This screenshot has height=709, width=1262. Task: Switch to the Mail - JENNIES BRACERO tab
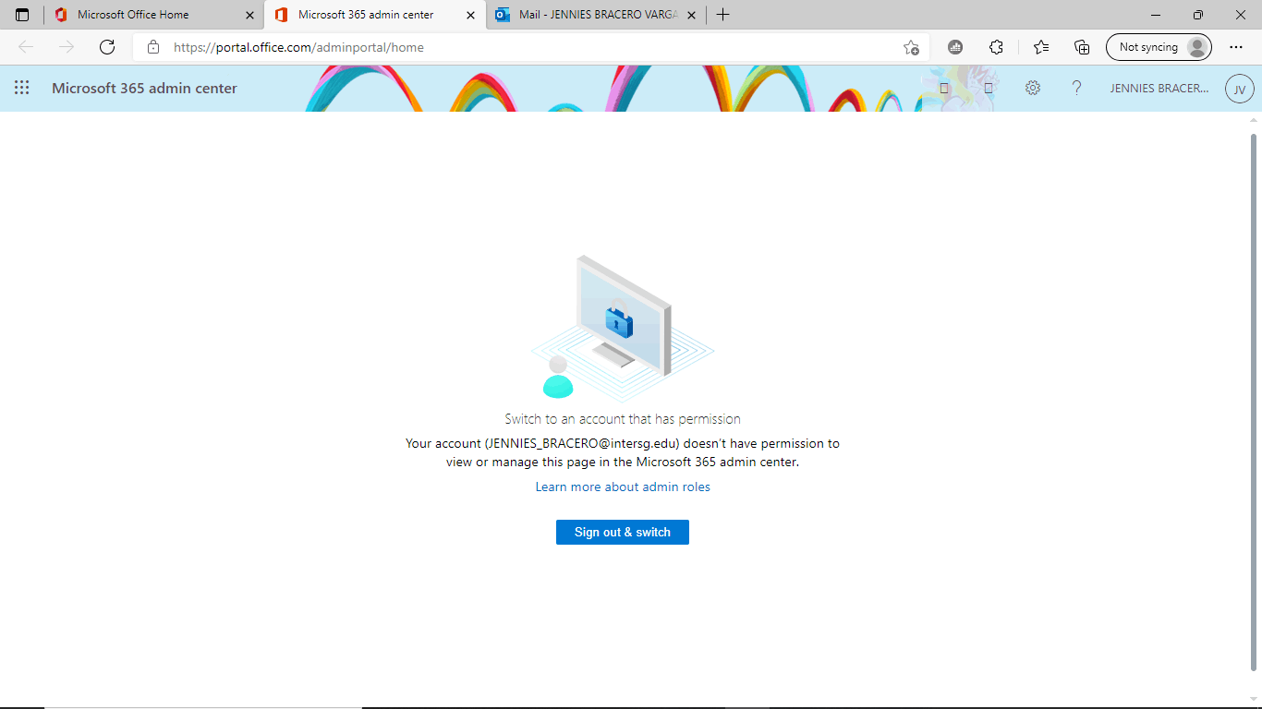coord(597,15)
